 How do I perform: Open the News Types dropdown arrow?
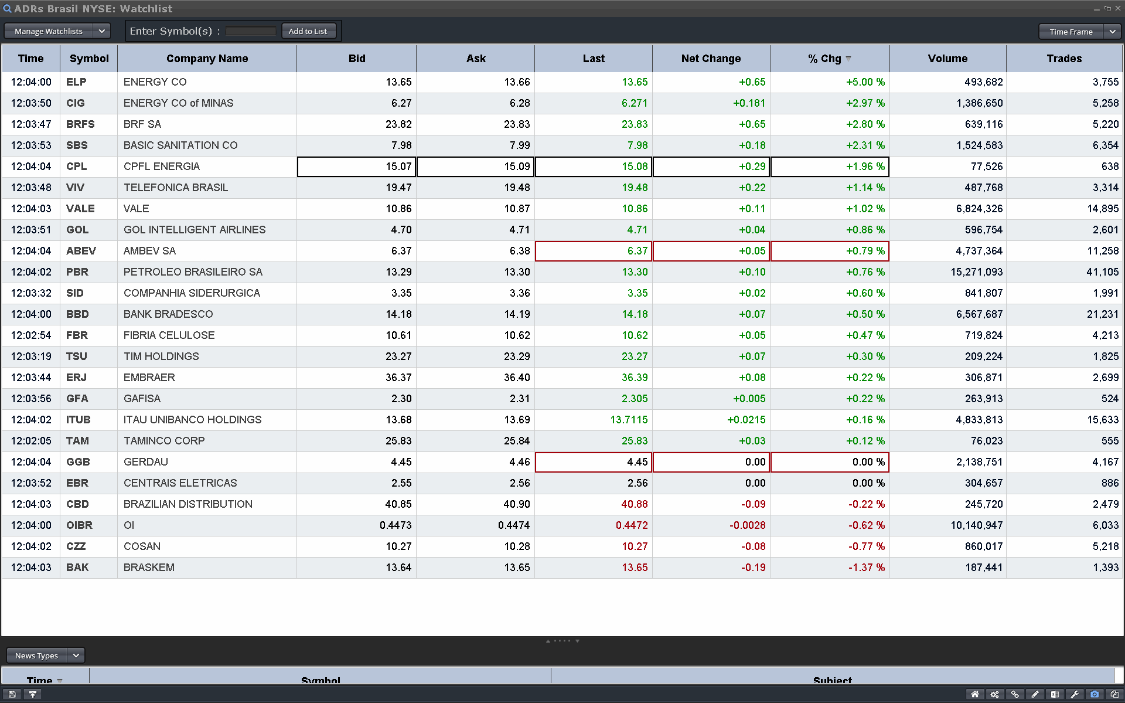click(76, 656)
